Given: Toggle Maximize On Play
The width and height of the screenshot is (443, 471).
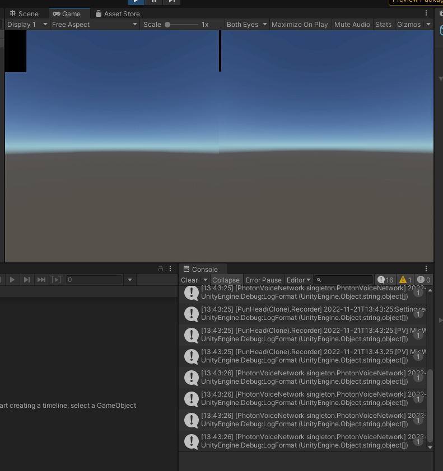Looking at the screenshot, I should click(x=300, y=25).
